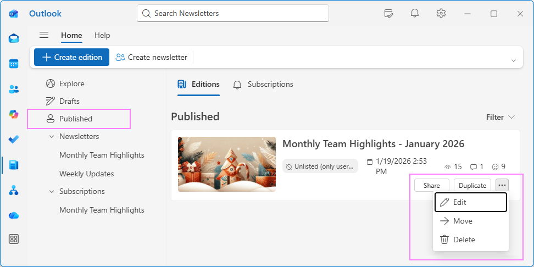Open Monthly Team Highlights under Subscriptions
Image resolution: width=534 pixels, height=267 pixels.
click(x=102, y=210)
